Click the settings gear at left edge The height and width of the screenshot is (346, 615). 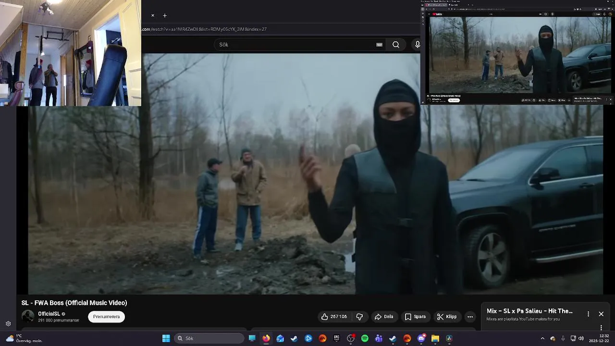coord(8,324)
